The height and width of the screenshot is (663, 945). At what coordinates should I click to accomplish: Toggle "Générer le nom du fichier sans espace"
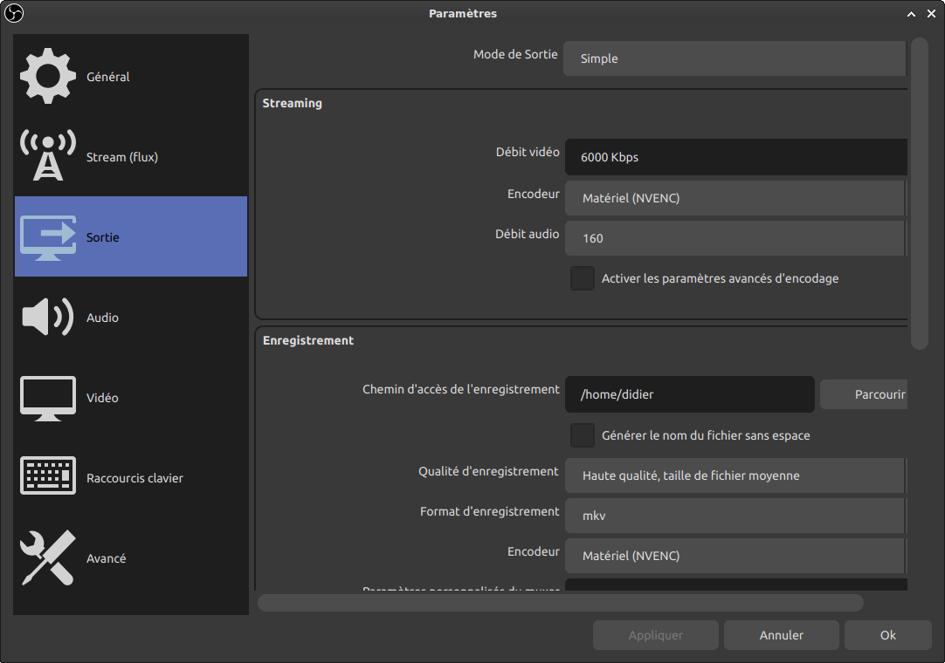tap(583, 434)
